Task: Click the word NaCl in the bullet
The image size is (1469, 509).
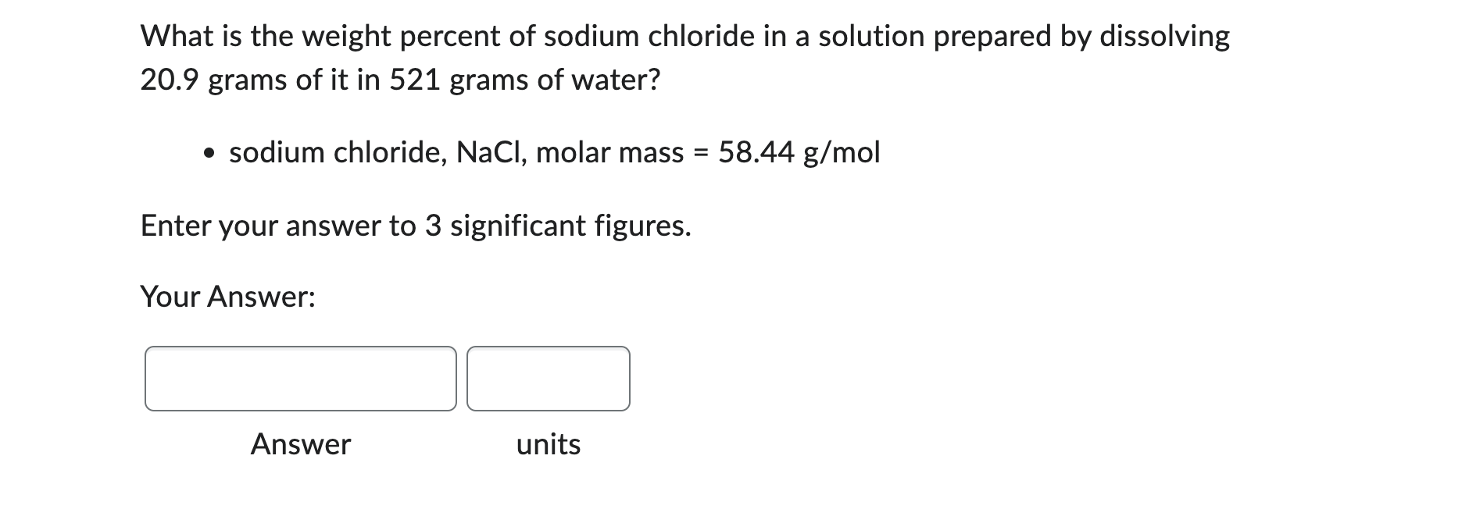Action: pyautogui.click(x=485, y=152)
